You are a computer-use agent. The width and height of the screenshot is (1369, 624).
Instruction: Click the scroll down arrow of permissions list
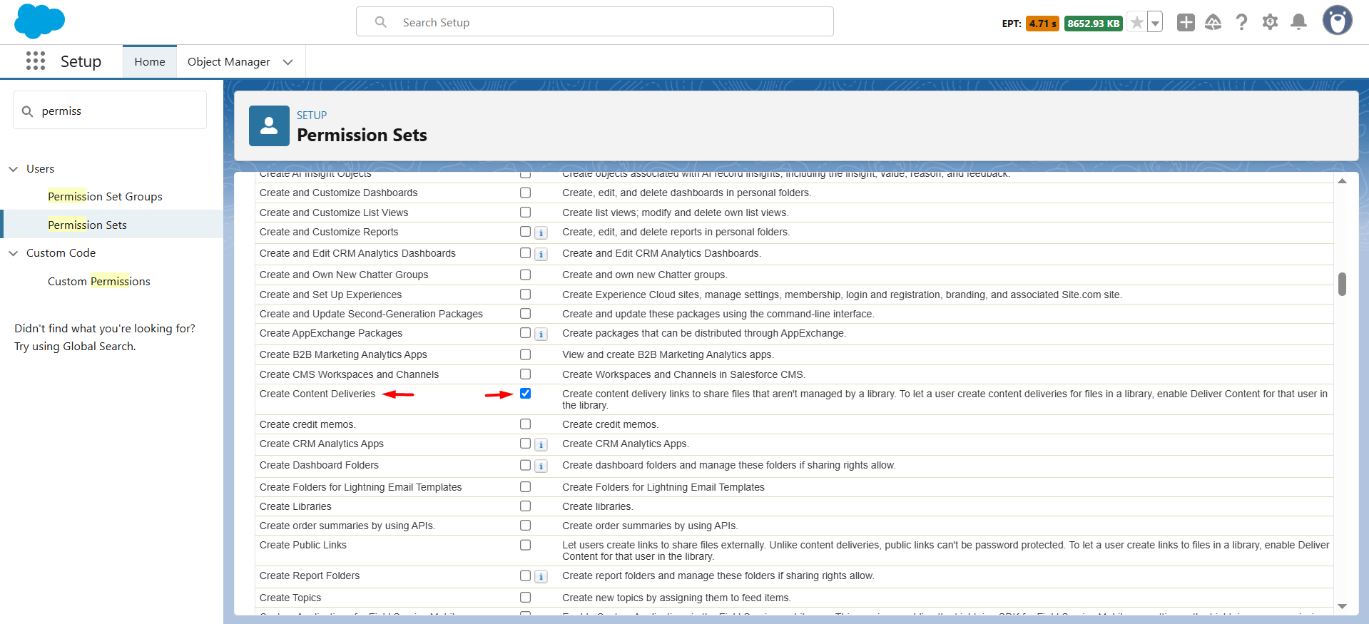click(x=1342, y=606)
